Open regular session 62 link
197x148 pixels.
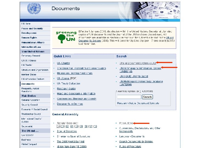point(67,126)
